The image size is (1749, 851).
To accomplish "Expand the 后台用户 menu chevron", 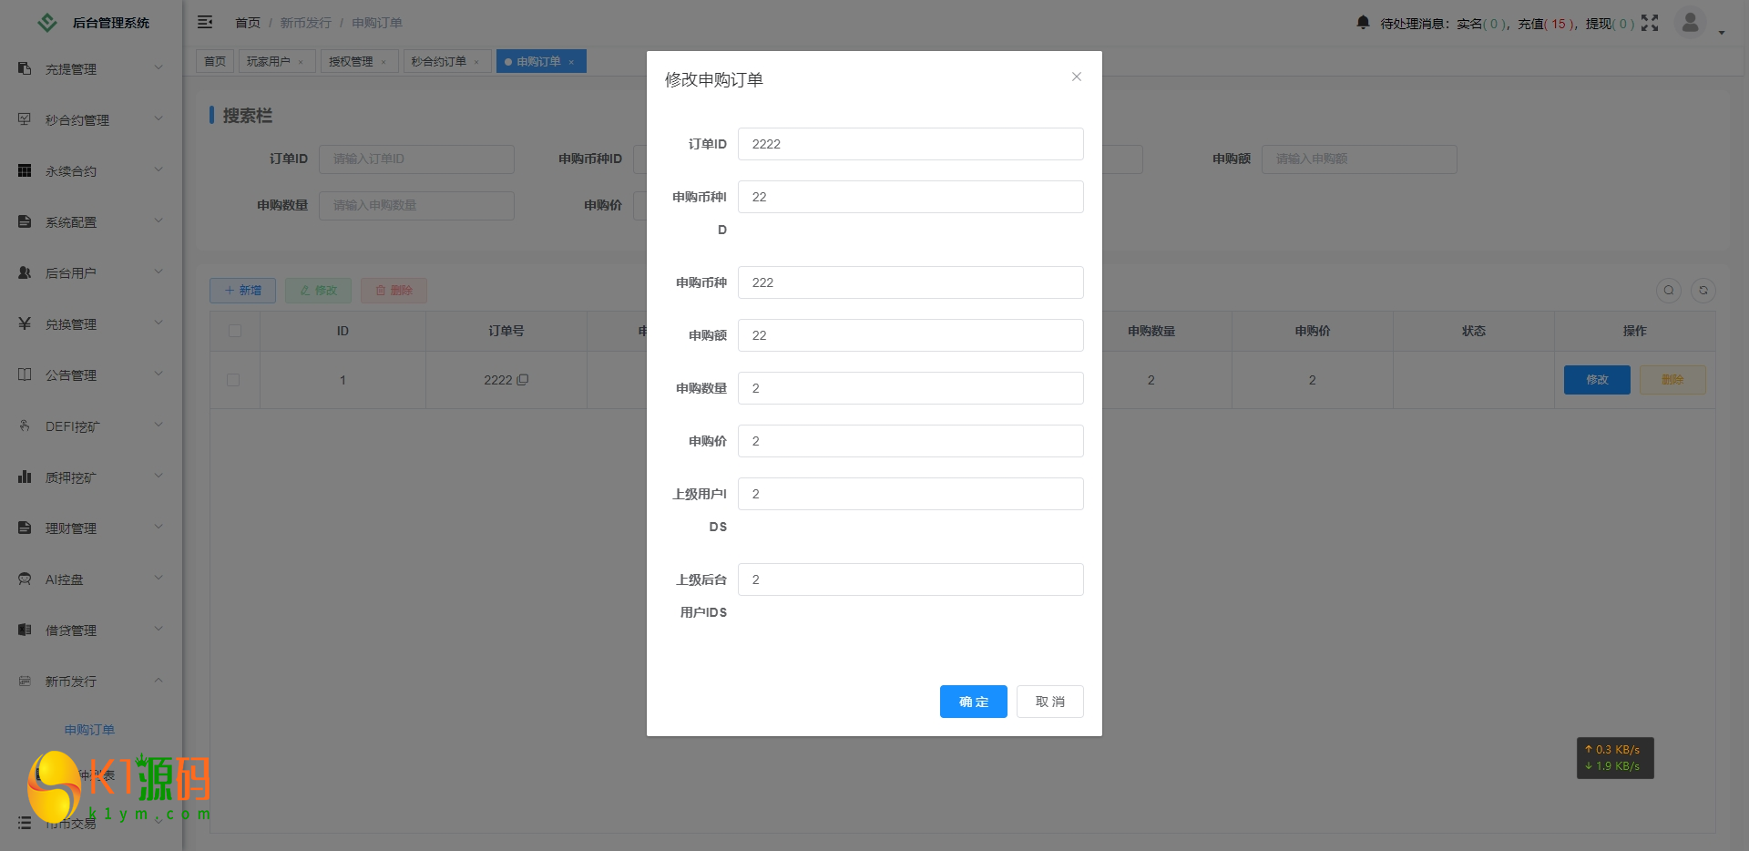I will [159, 272].
